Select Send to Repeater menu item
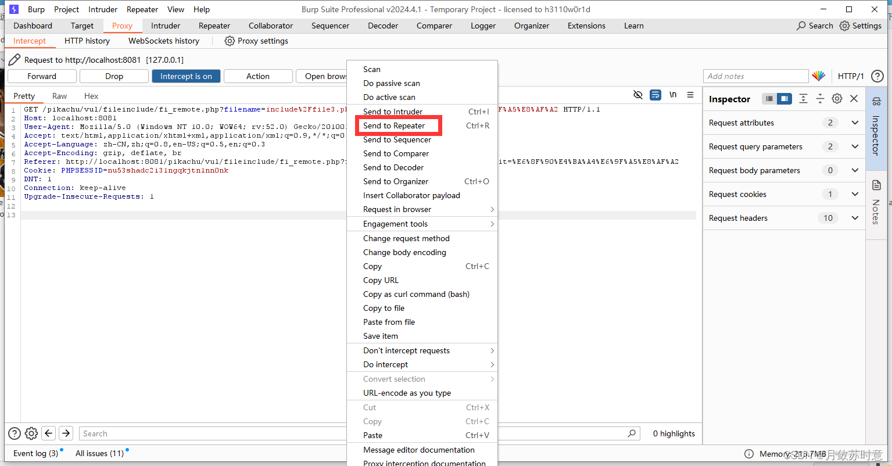 (x=422, y=126)
